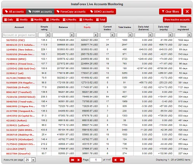Go to the previous page icon
This screenshot has height=165, width=194.
coord(78,160)
